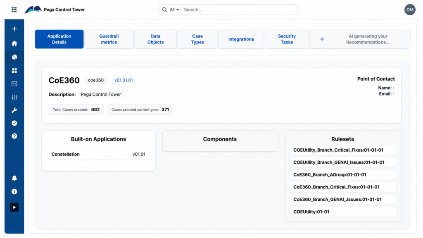Click the Components panel heading

(x=220, y=139)
